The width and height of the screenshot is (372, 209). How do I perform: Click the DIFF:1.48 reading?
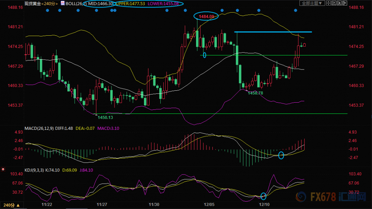tap(64, 128)
